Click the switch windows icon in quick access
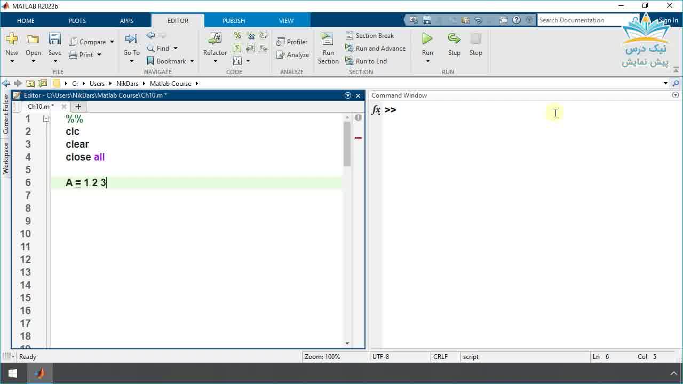 [x=504, y=20]
